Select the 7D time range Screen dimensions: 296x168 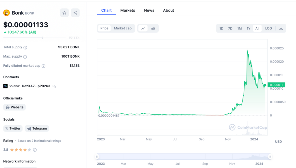tap(230, 28)
